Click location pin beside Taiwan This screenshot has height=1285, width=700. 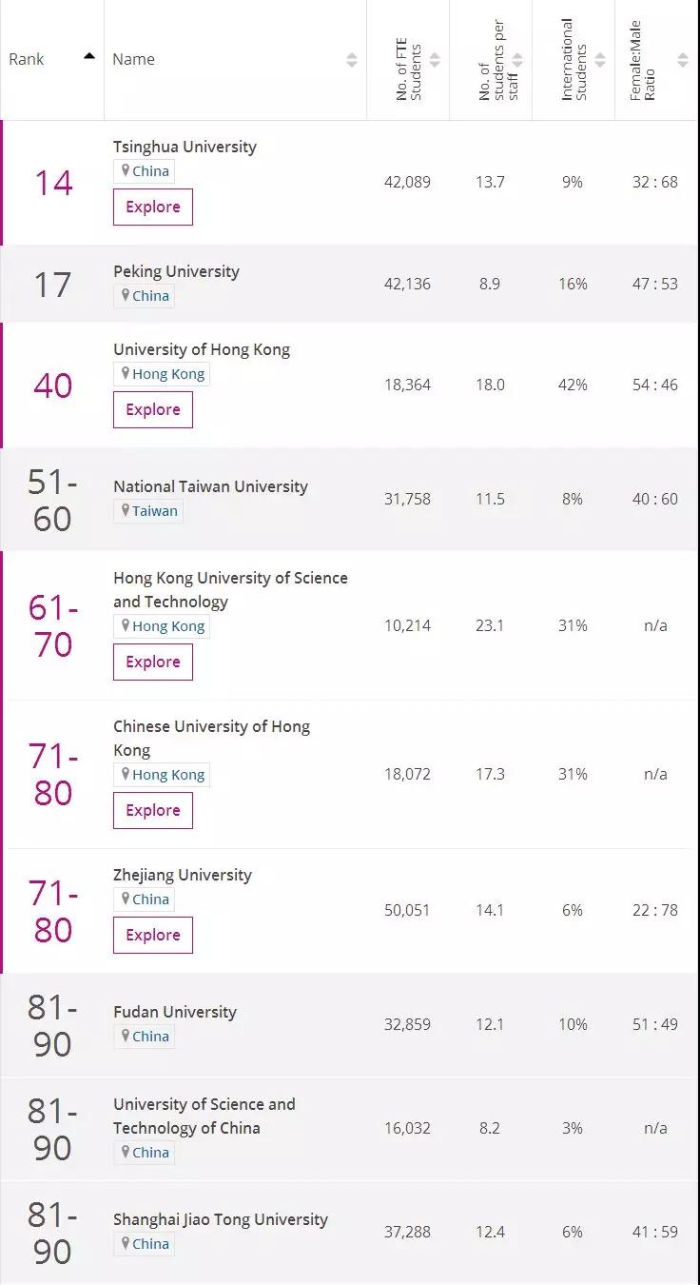125,511
